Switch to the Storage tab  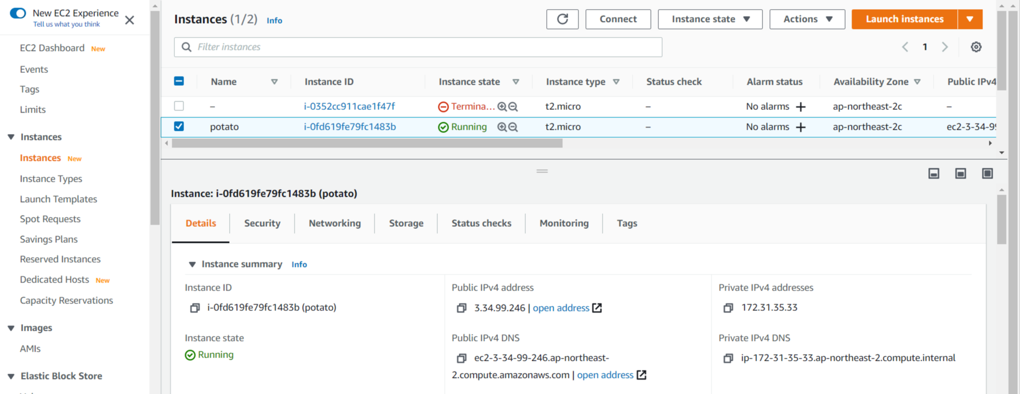click(406, 224)
